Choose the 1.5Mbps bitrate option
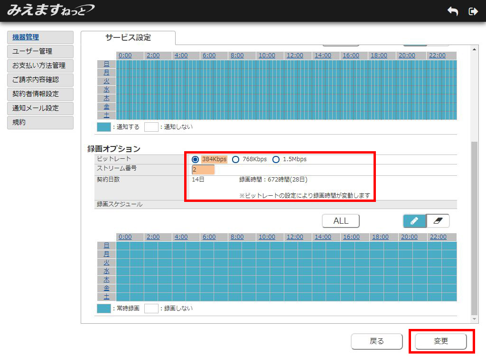 click(x=276, y=159)
